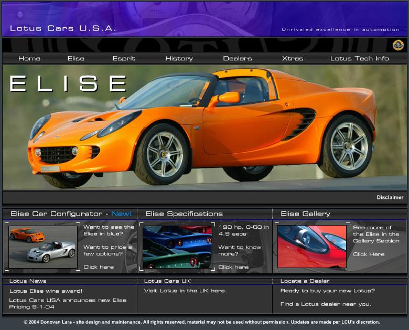
Task: Click the red Elise headlight gallery thumbnail
Action: pyautogui.click(x=312, y=246)
